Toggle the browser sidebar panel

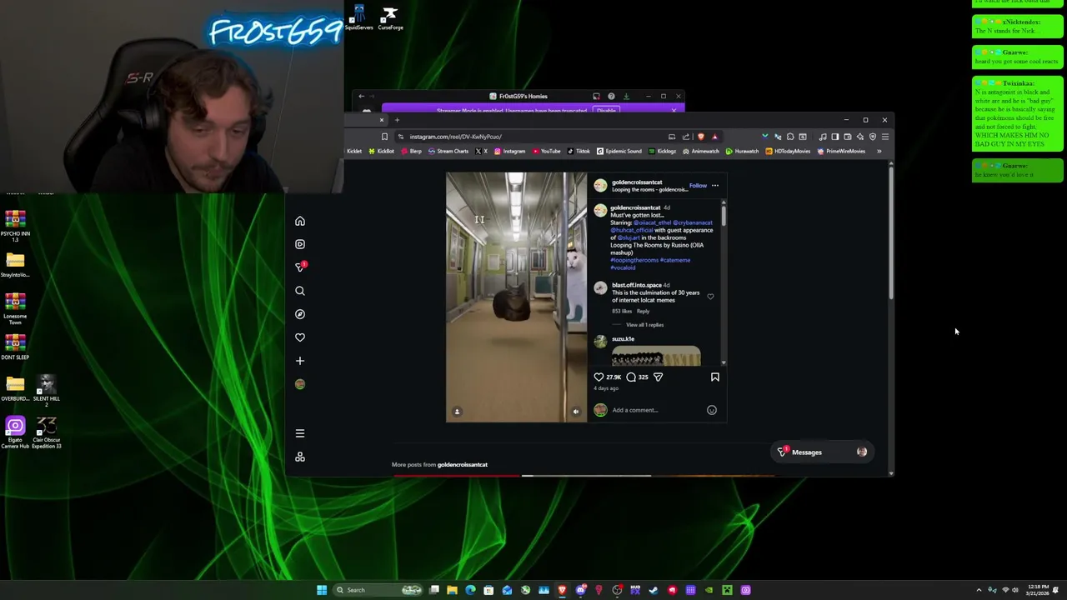[x=835, y=137]
